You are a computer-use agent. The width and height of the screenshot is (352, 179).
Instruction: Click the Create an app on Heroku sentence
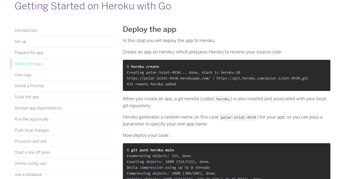(x=202, y=52)
